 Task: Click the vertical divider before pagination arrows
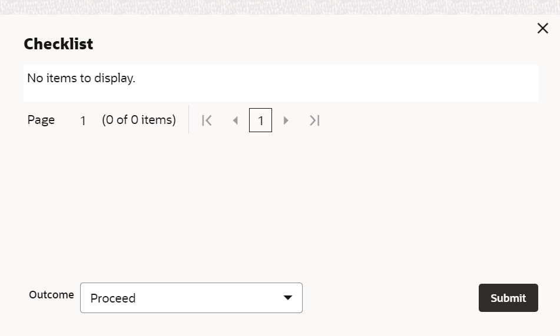[188, 119]
